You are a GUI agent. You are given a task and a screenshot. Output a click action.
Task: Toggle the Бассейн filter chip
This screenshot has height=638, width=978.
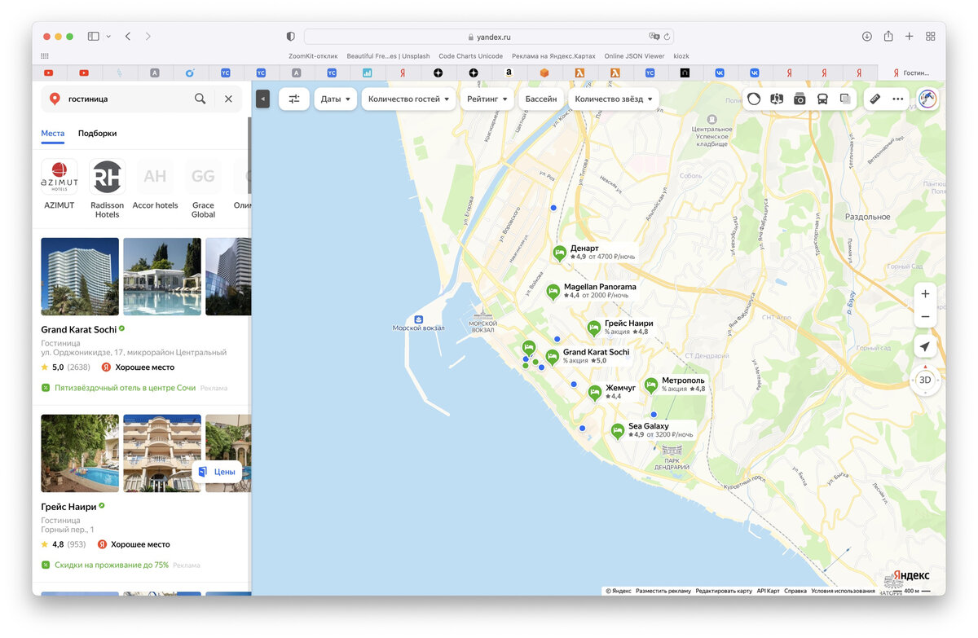541,99
